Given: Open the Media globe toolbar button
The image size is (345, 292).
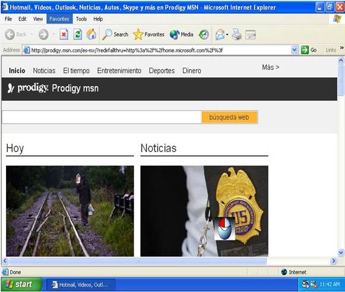Looking at the screenshot, I should pos(182,34).
